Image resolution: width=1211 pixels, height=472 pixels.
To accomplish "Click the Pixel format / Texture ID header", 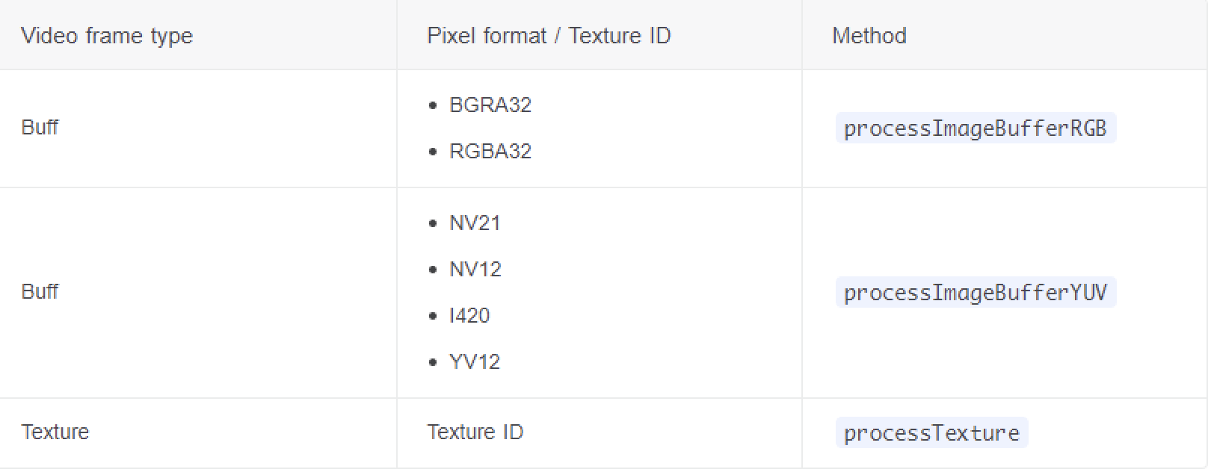I will (x=549, y=36).
